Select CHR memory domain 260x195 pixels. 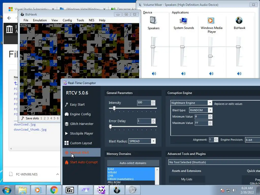(131, 176)
